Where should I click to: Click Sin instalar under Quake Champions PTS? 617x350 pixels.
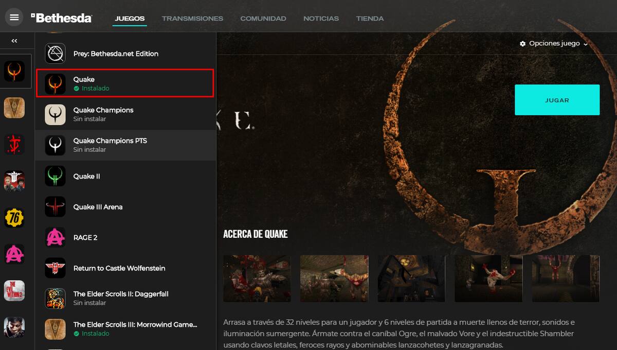tap(89, 150)
